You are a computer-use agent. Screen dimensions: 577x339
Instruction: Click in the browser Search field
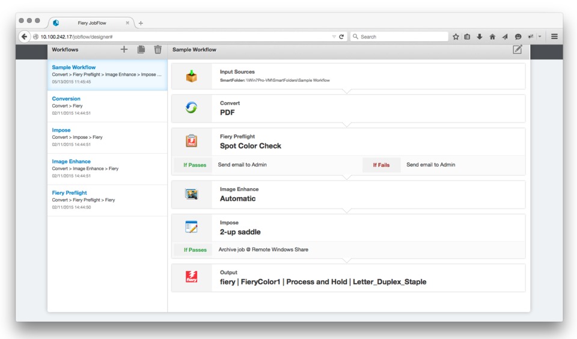[x=399, y=37]
